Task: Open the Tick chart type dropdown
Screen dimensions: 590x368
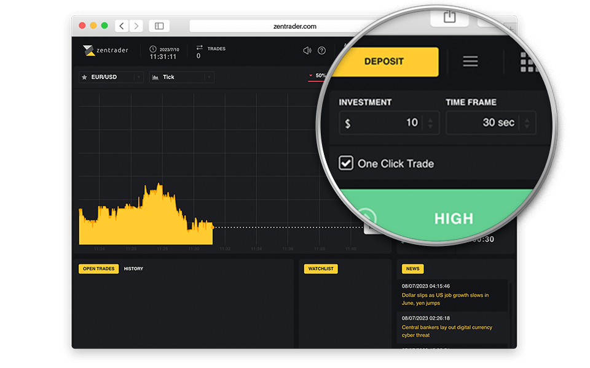Action: [209, 77]
